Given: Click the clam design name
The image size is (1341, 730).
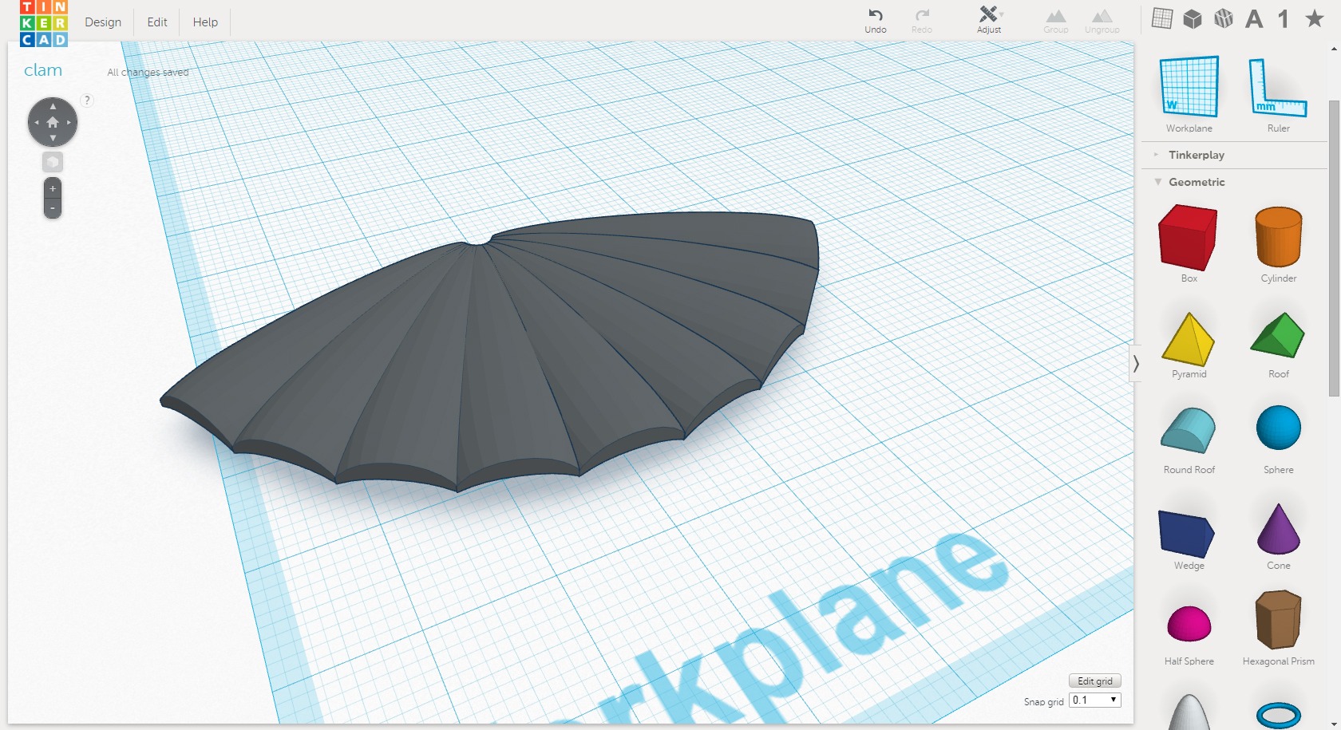Looking at the screenshot, I should pos(43,70).
